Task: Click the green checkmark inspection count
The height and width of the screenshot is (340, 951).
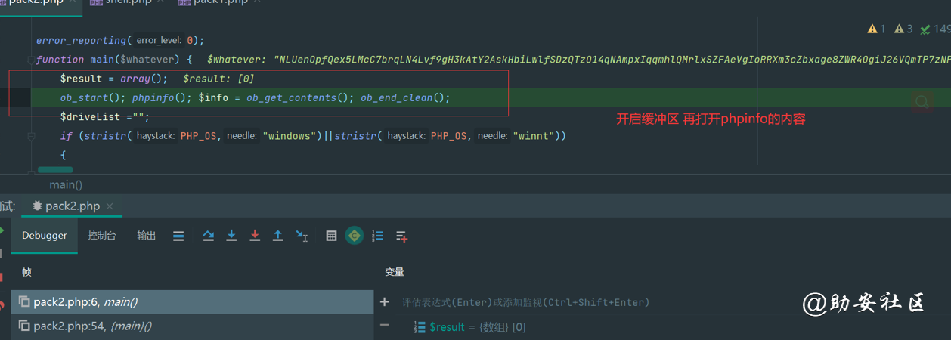Action: (936, 29)
